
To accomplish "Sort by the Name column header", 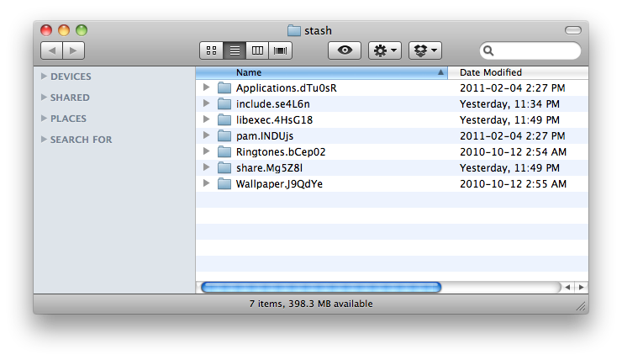I will [x=319, y=72].
